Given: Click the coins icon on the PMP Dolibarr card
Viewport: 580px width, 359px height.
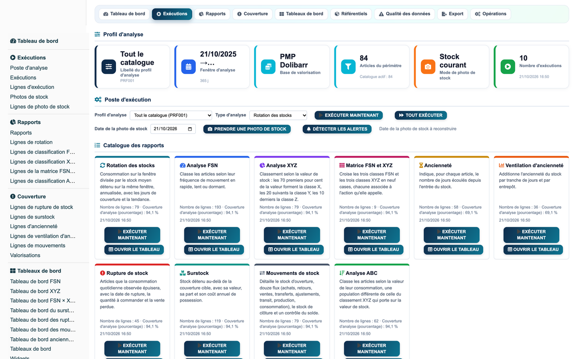Looking at the screenshot, I should coord(268,67).
